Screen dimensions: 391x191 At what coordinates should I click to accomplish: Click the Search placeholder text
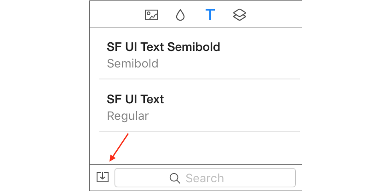(205, 178)
